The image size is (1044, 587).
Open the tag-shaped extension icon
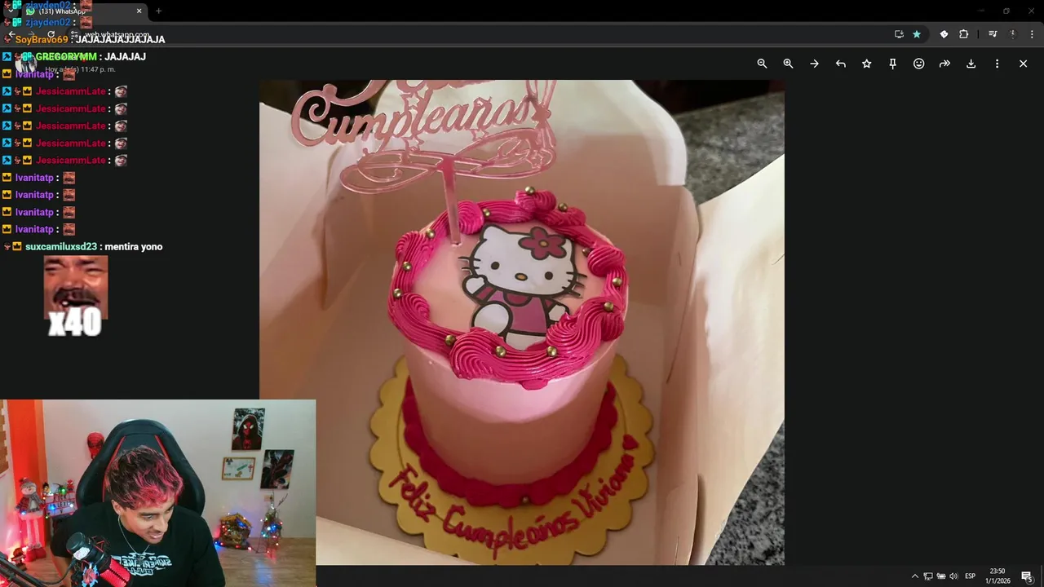(x=944, y=34)
